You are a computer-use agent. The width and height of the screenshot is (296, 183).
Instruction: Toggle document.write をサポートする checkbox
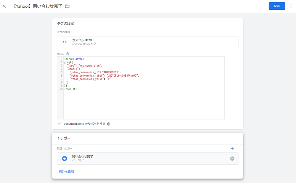coord(59,124)
